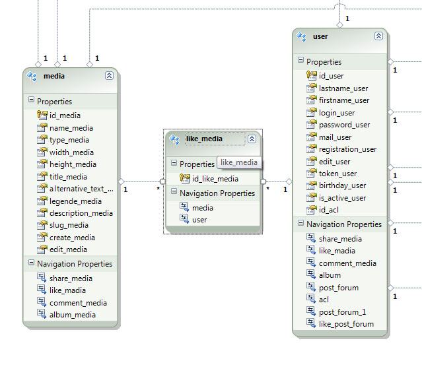422x392 pixels.
Task: Click the key icon beside id_like_media
Action: [185, 178]
